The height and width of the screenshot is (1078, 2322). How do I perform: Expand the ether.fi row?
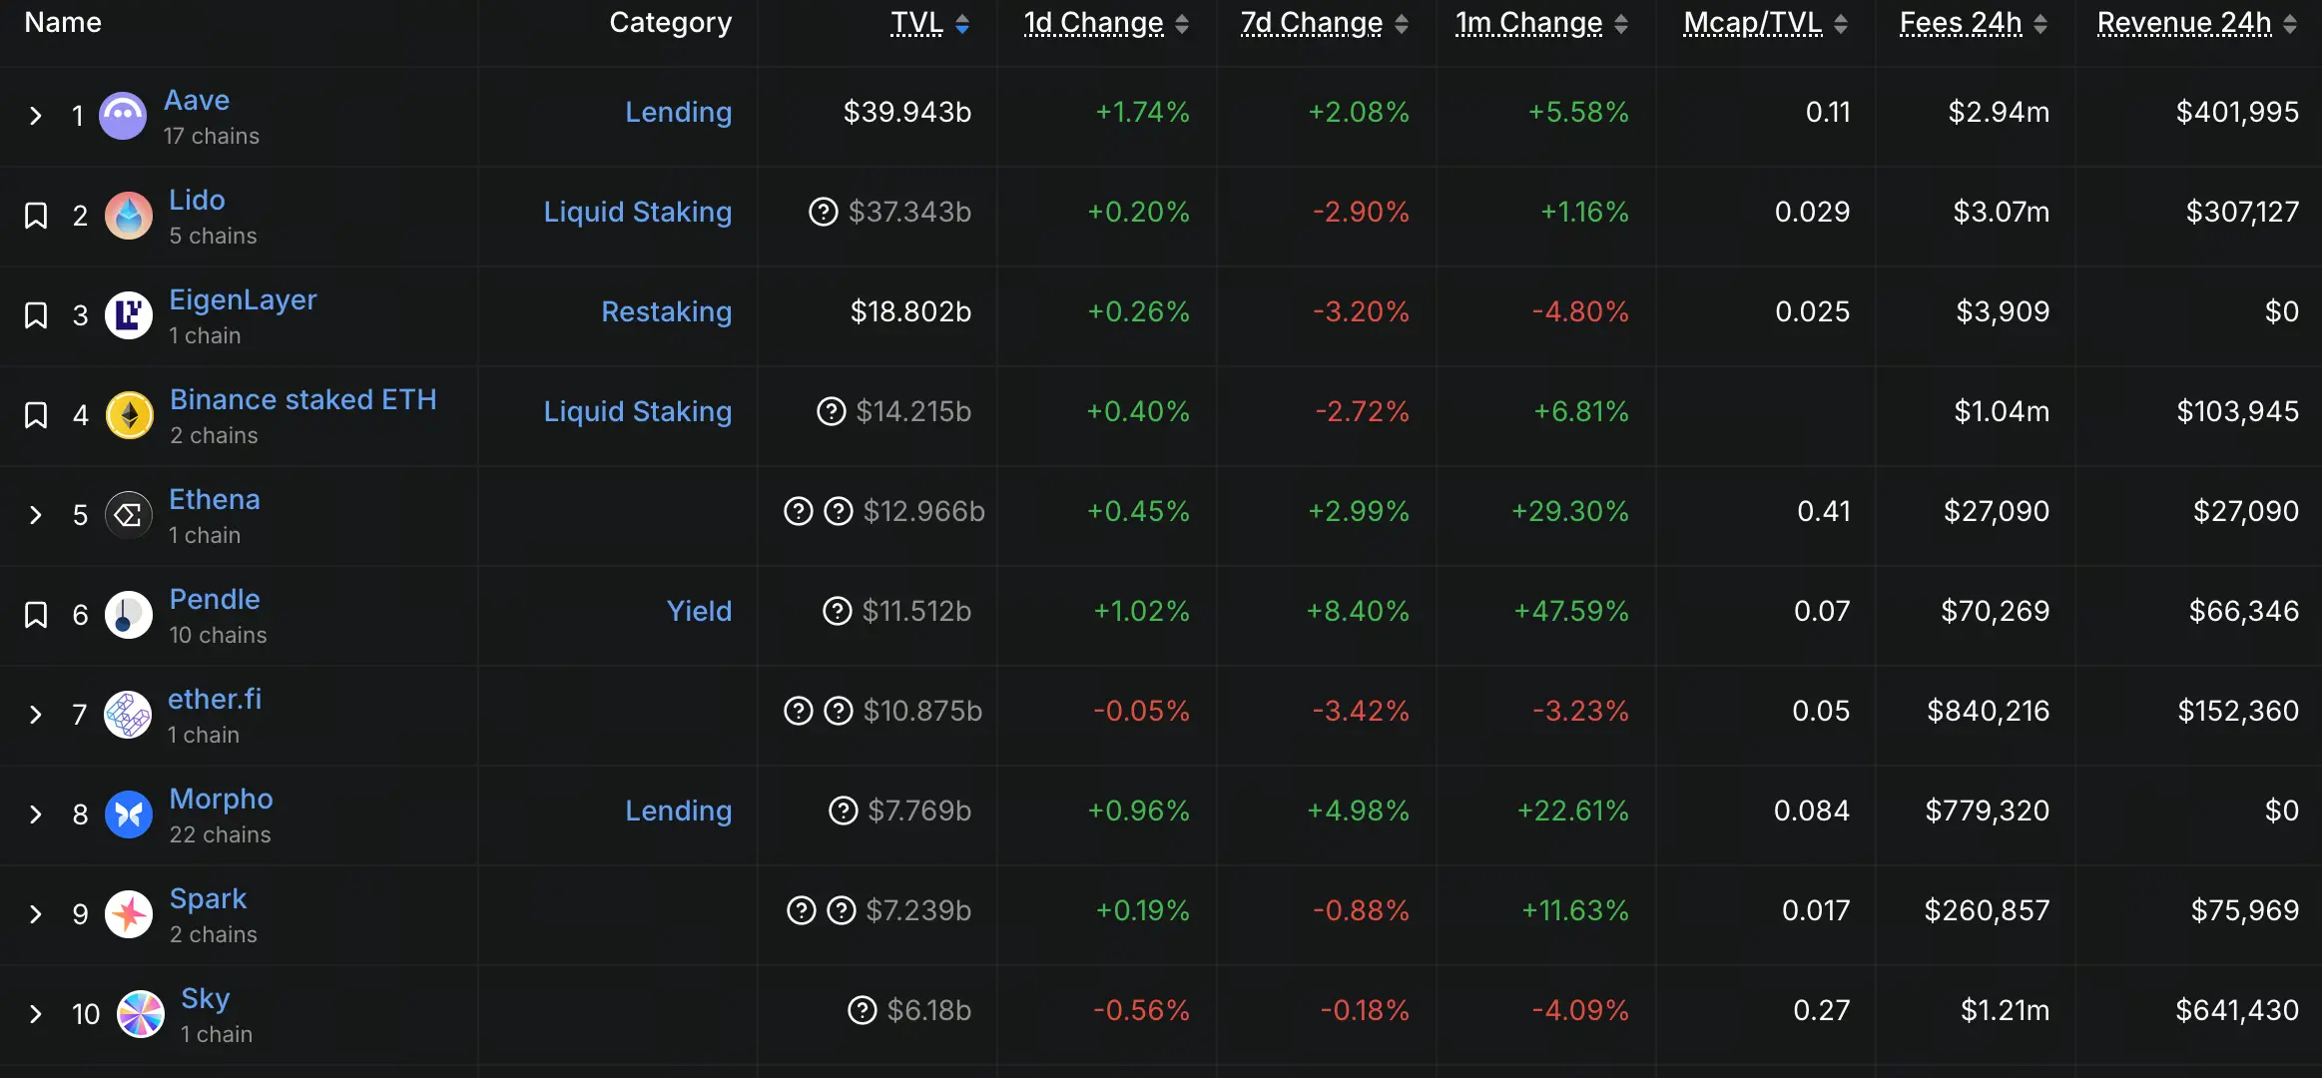point(36,715)
